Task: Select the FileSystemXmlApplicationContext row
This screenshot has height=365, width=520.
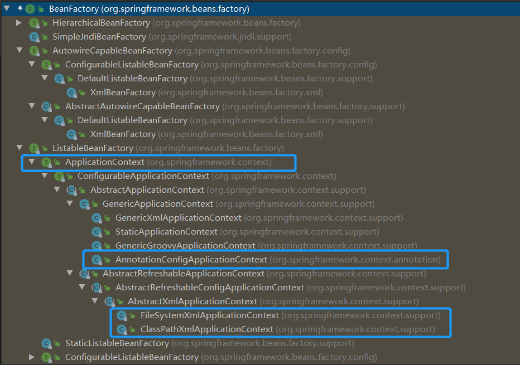Action: pyautogui.click(x=291, y=315)
